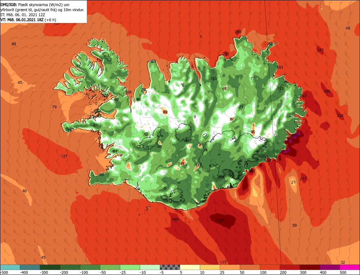The height and width of the screenshot is (275, 360).
Task: Click the map value '-113' in east Iceland
Action: (x=280, y=89)
